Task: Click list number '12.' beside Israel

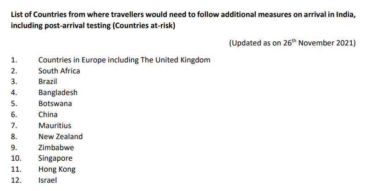Action: [x=16, y=180]
